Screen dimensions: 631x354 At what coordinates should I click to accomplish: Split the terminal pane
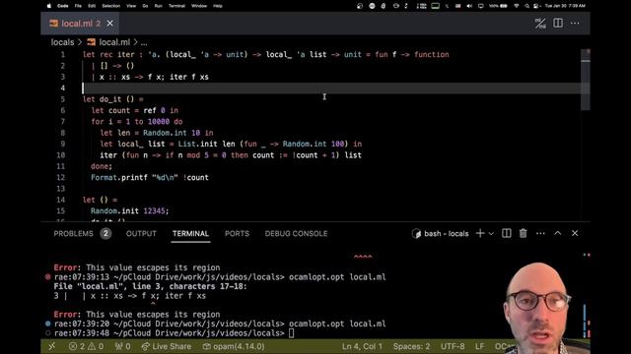click(506, 233)
